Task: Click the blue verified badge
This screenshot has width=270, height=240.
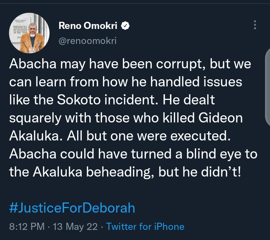Action: [127, 26]
